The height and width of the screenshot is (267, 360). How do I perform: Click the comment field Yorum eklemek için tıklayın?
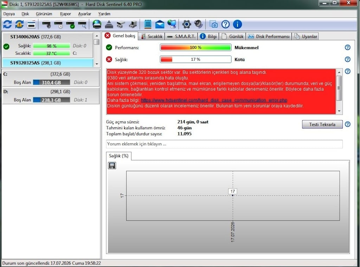coord(224,144)
